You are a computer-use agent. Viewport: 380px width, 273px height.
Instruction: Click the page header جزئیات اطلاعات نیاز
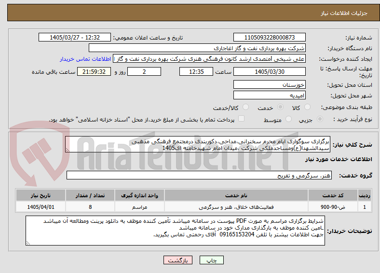click(344, 13)
